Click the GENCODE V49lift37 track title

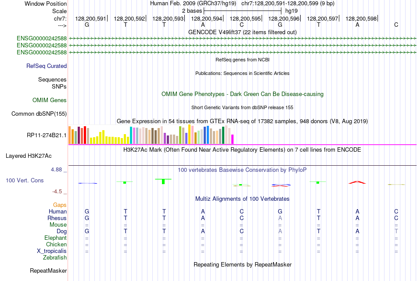(243, 32)
